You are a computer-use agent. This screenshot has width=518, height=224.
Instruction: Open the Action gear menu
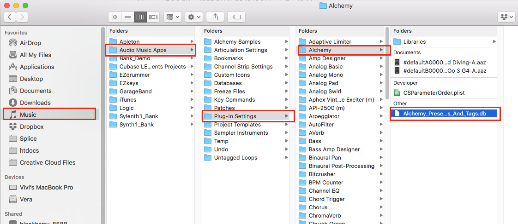[x=193, y=17]
